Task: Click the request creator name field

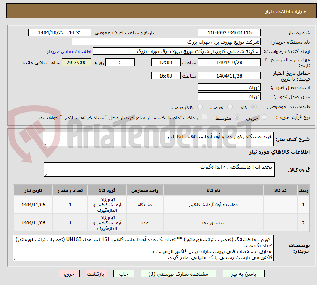Action: pos(176,51)
